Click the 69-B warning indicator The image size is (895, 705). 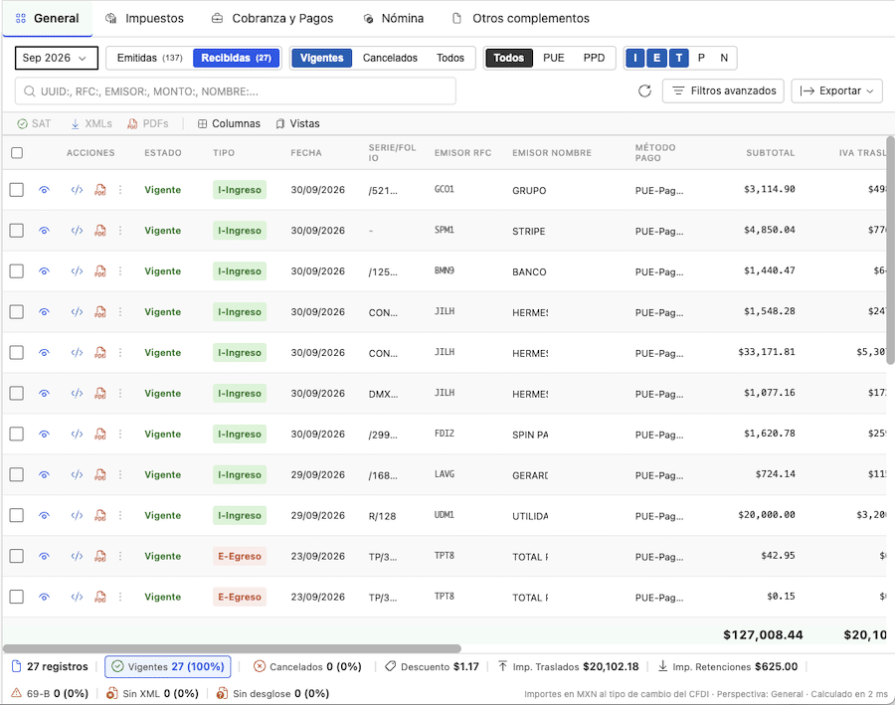click(50, 694)
